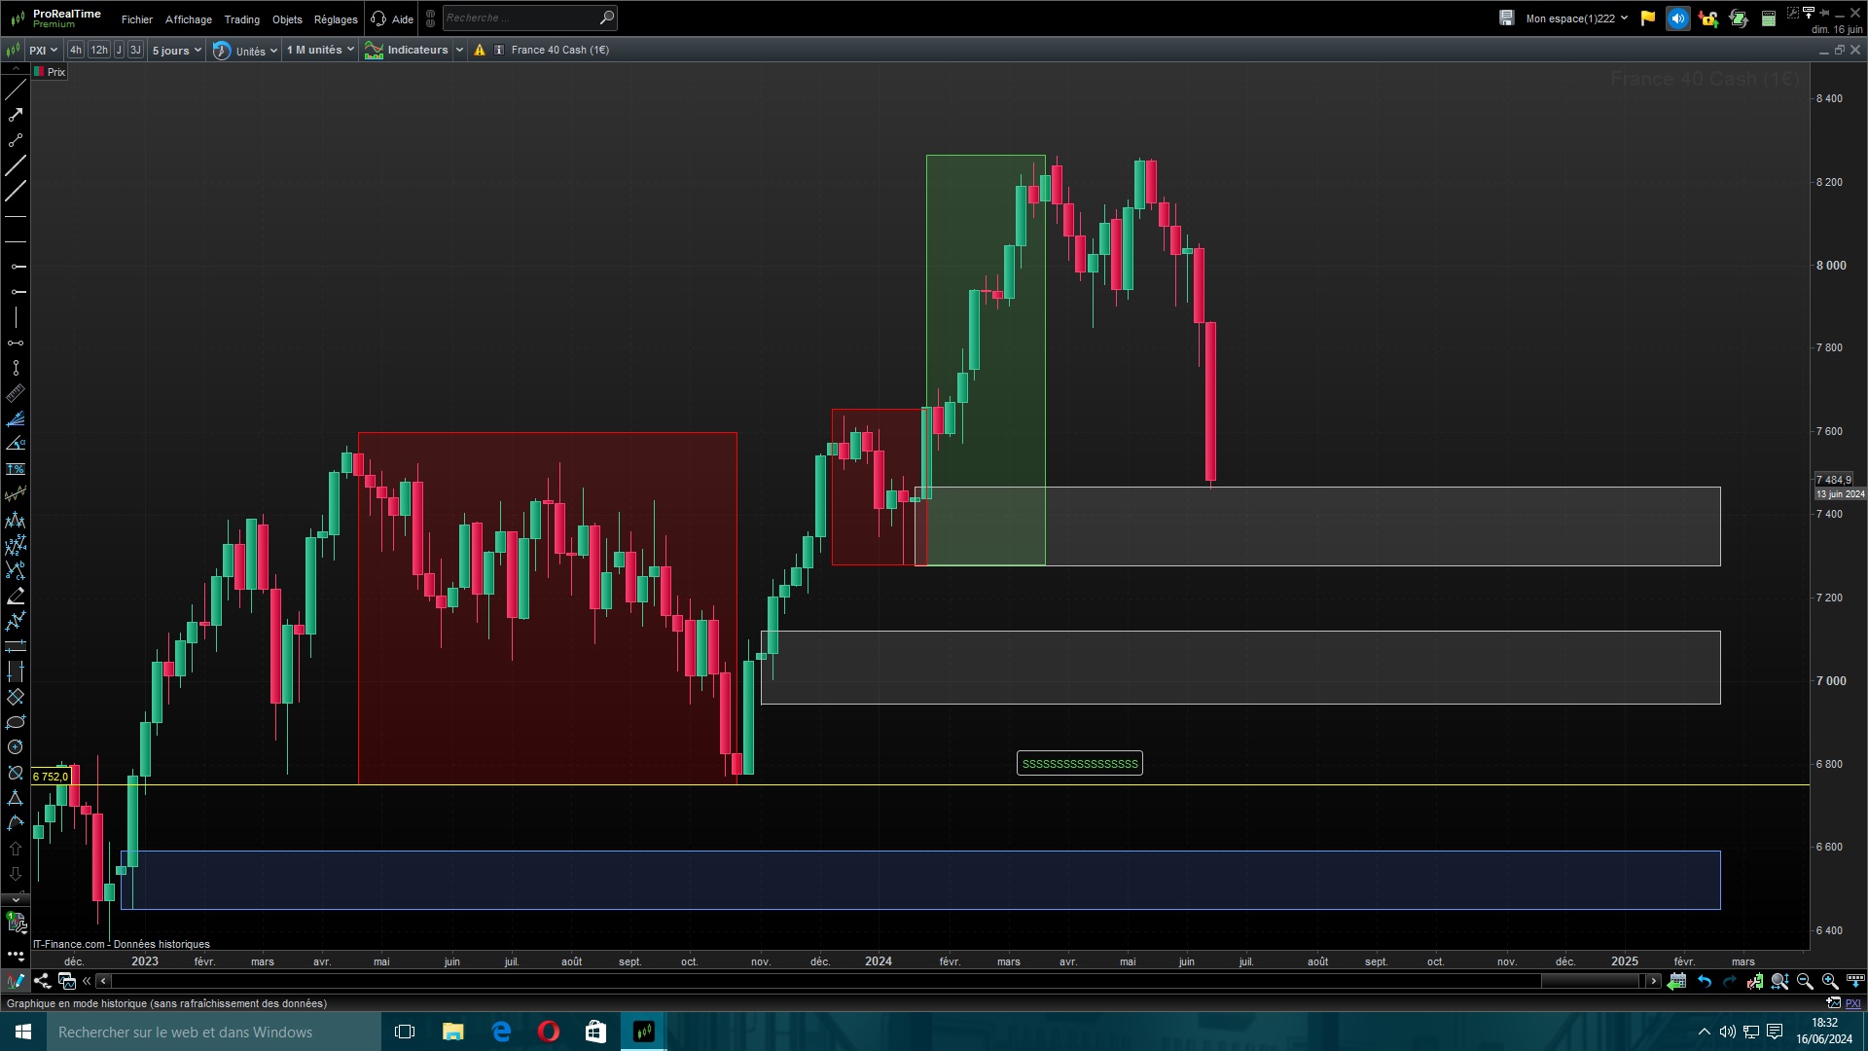Open the 5 jours timeframe dropdown
The image size is (1868, 1051).
click(176, 51)
